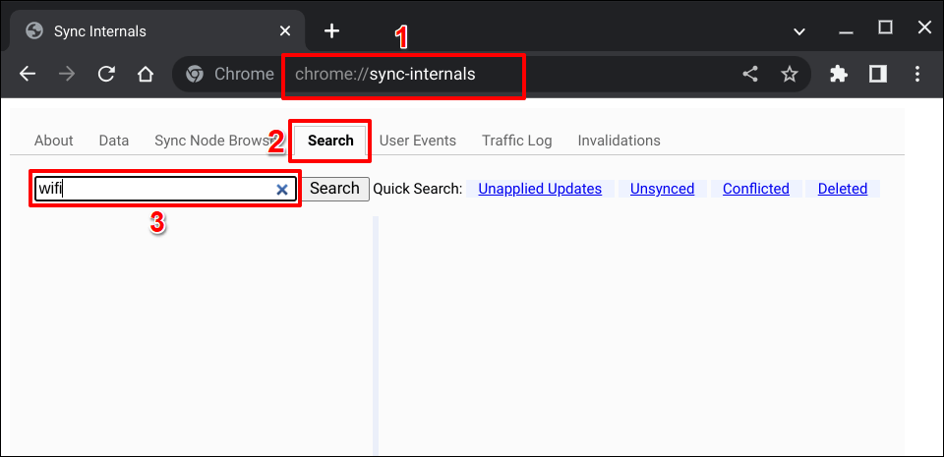Image resolution: width=944 pixels, height=457 pixels.
Task: Expand the tab search chevron
Action: [799, 30]
